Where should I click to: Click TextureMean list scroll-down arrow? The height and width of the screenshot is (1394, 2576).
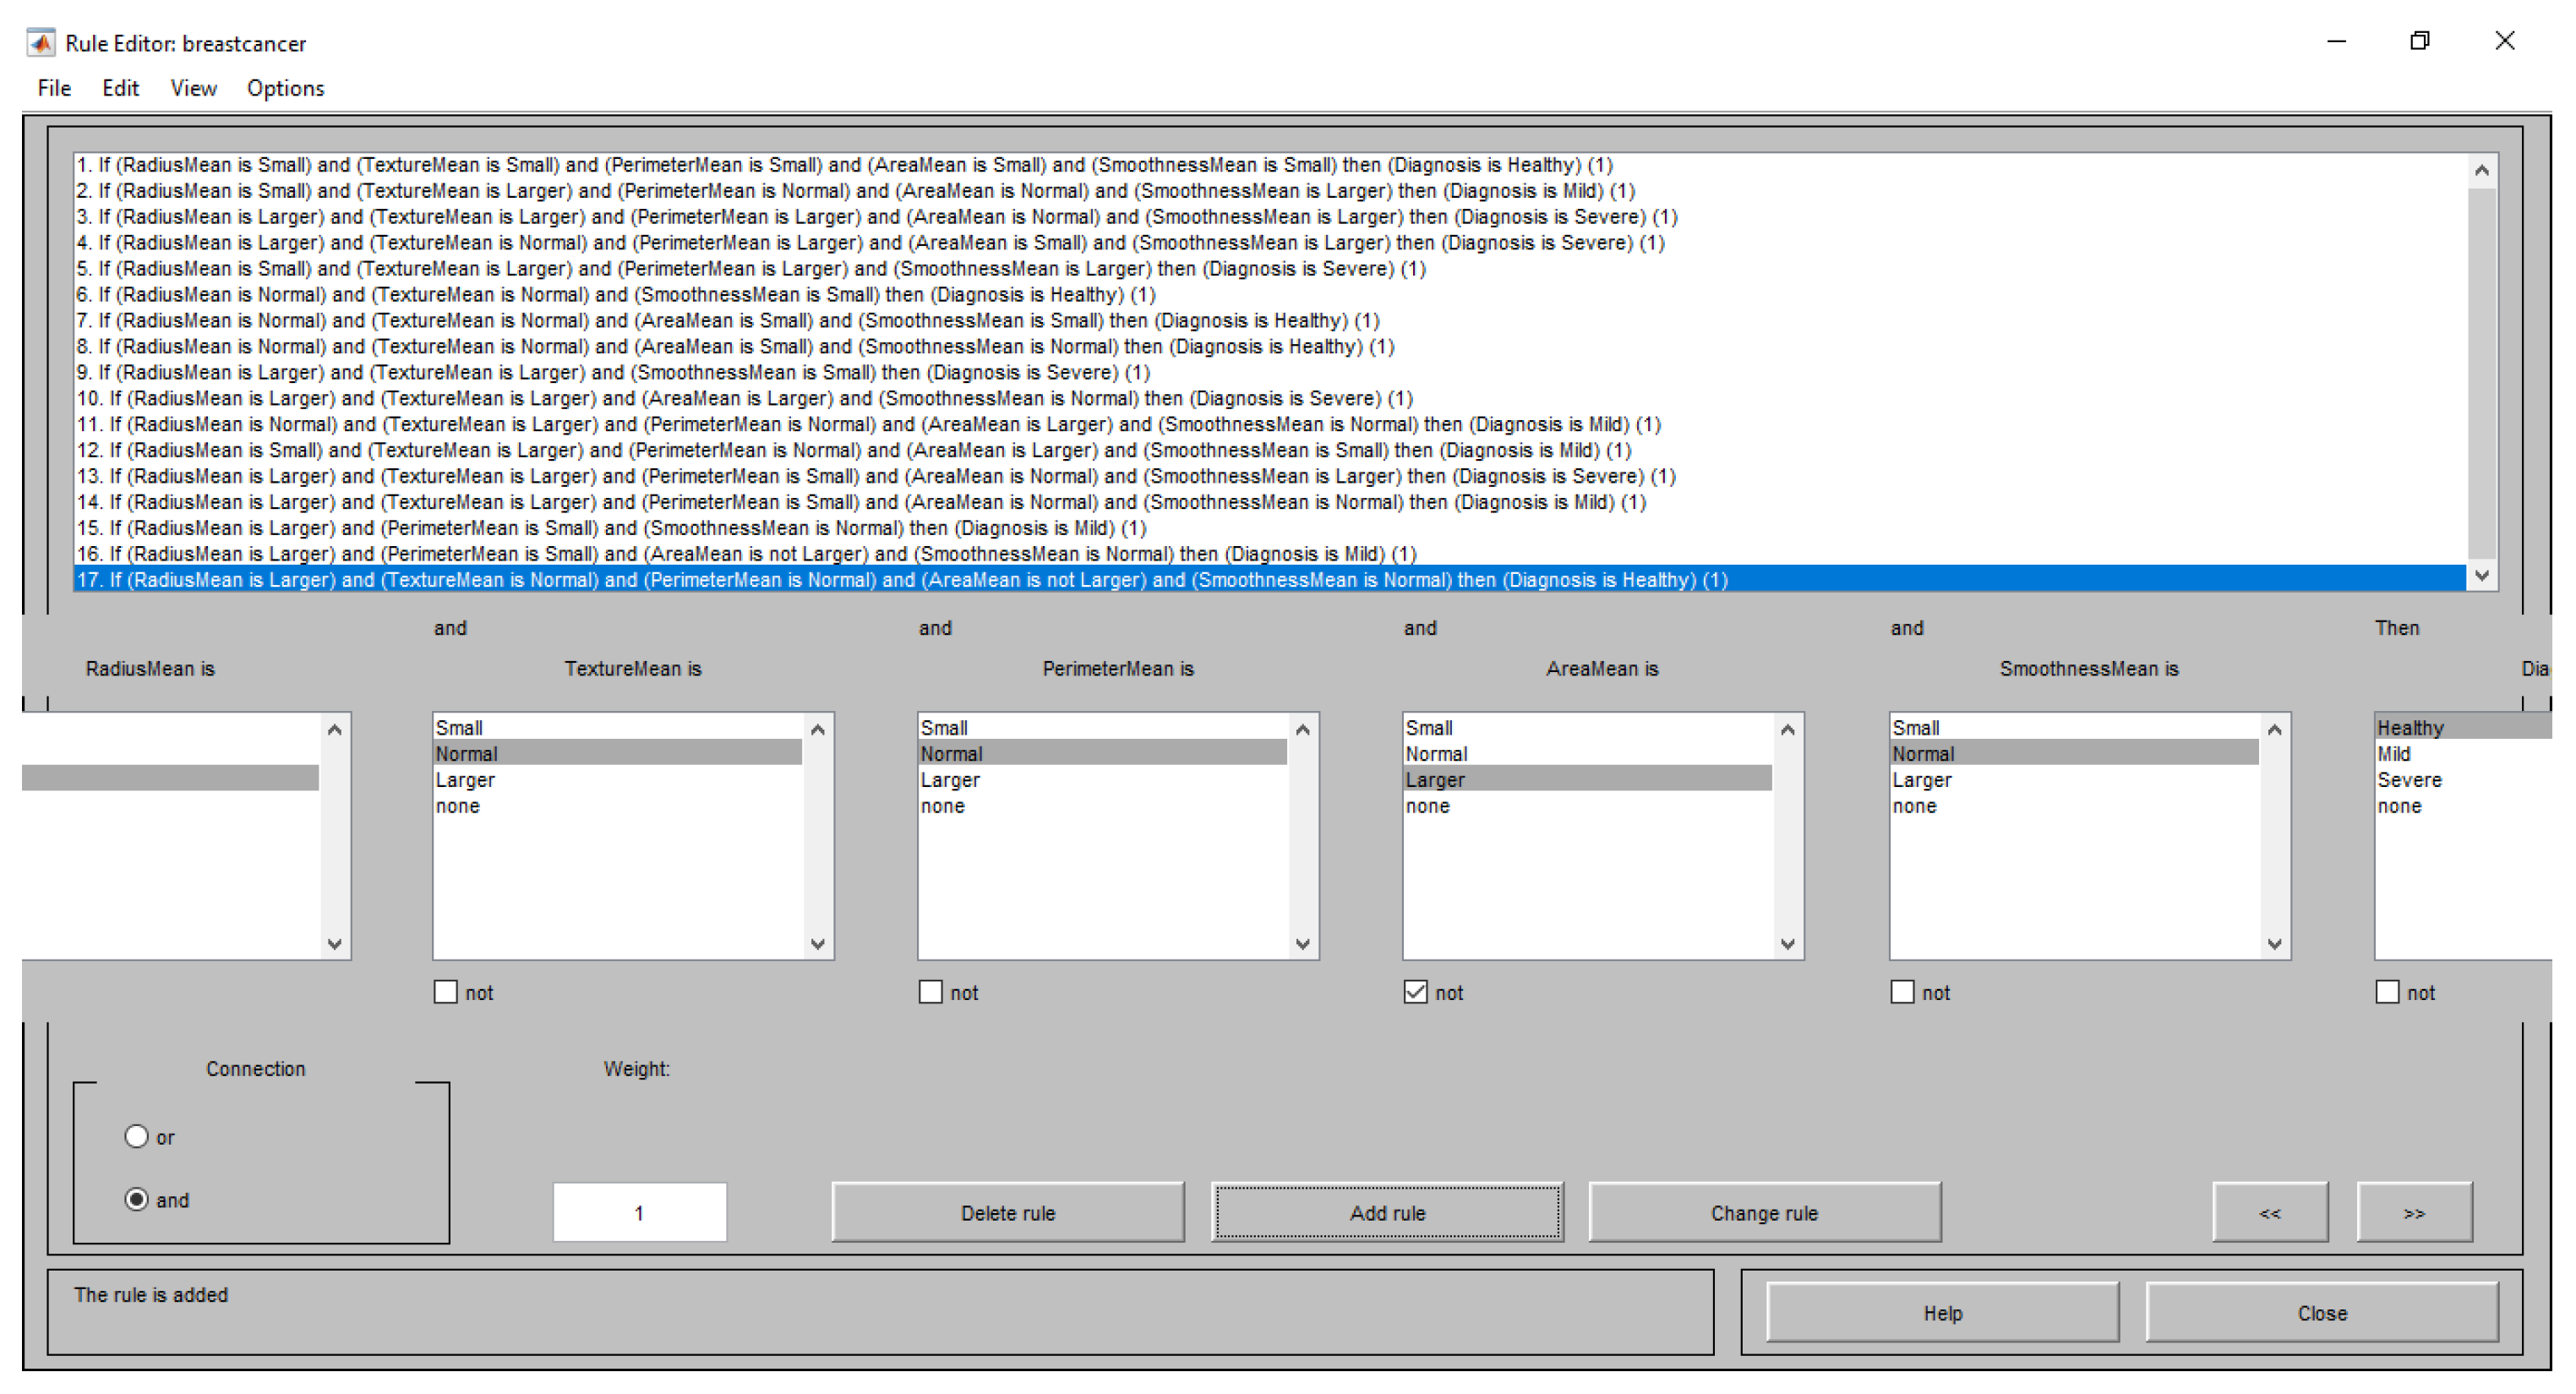(x=817, y=943)
